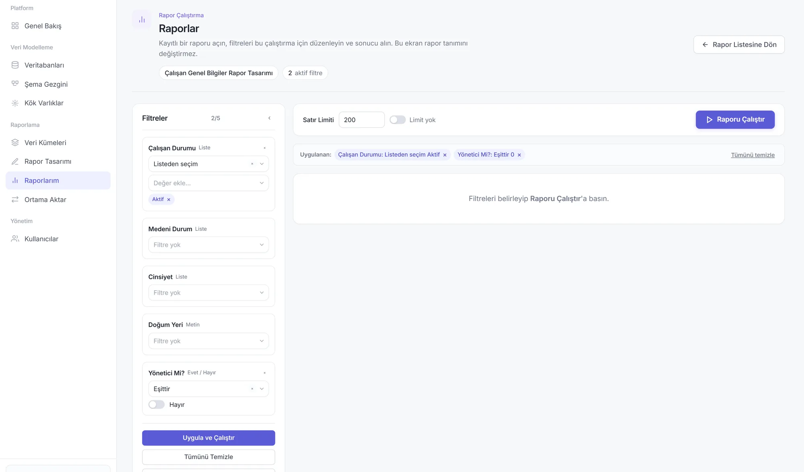
Task: Click Uygula ve Çalıştır button
Action: point(208,438)
